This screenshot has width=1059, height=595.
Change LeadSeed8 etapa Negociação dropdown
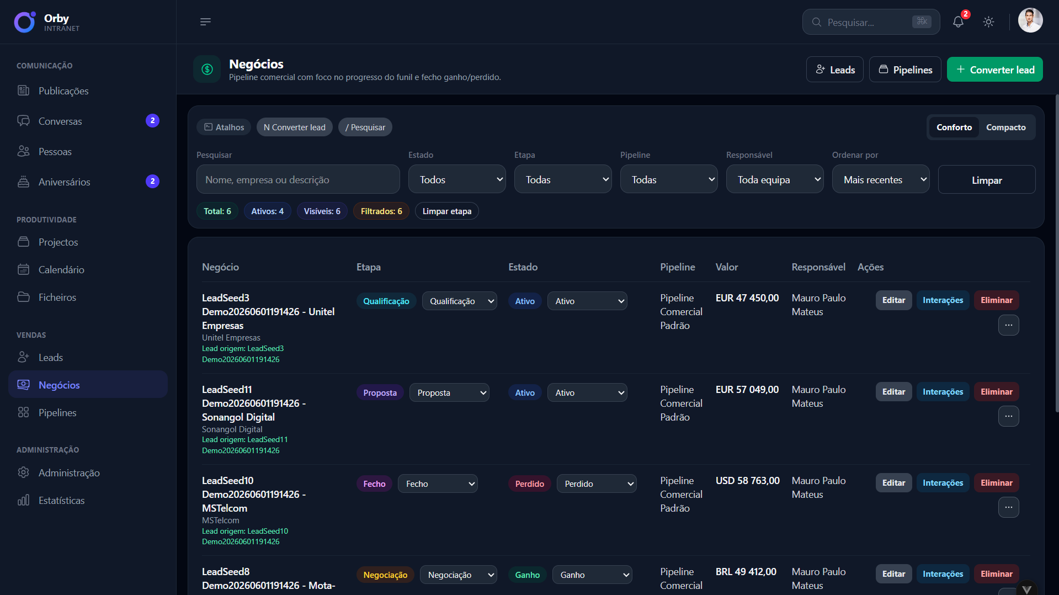(x=458, y=575)
